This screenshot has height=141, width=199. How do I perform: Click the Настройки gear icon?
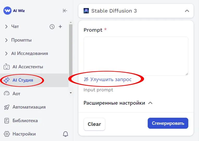[x=7, y=134]
